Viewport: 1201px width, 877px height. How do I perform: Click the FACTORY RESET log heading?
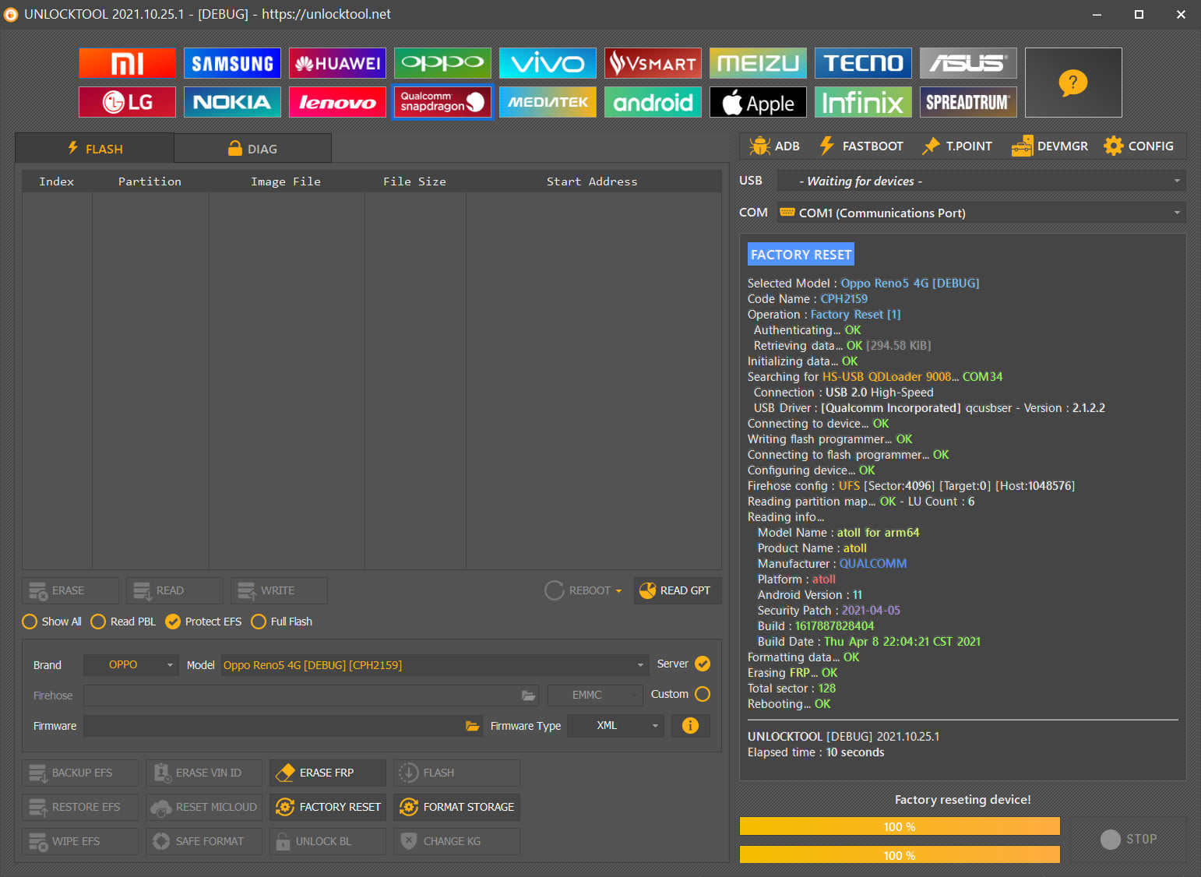(801, 255)
